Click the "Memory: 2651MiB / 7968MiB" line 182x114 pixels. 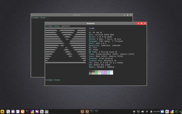[102, 67]
